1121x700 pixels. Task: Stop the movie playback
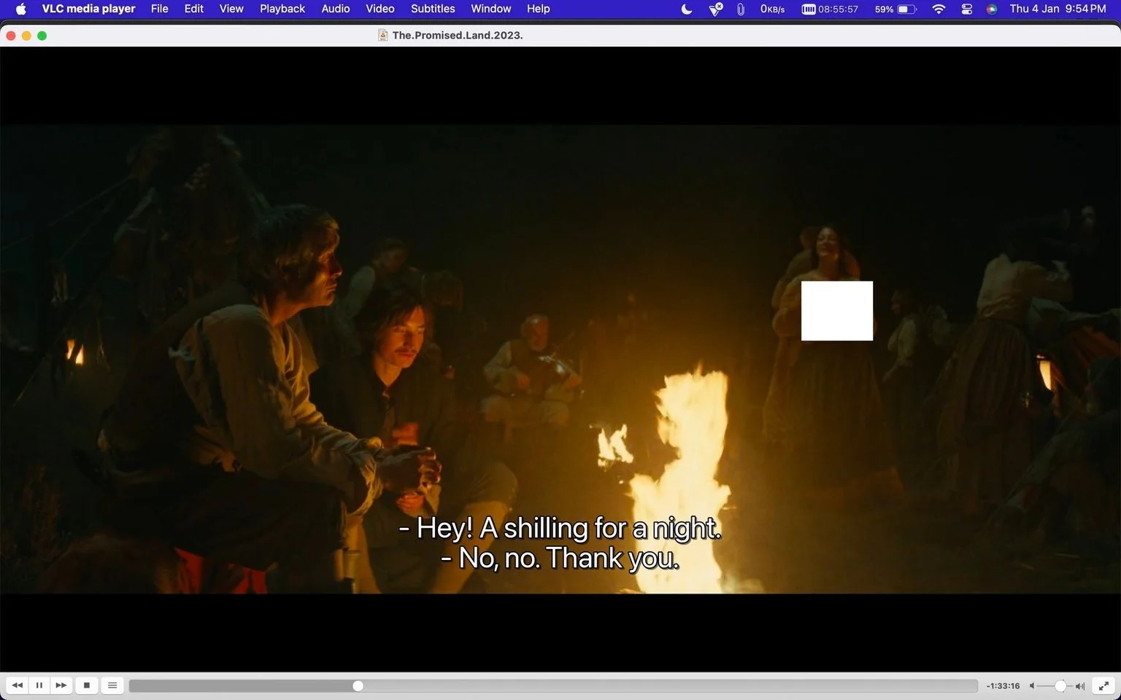(87, 685)
